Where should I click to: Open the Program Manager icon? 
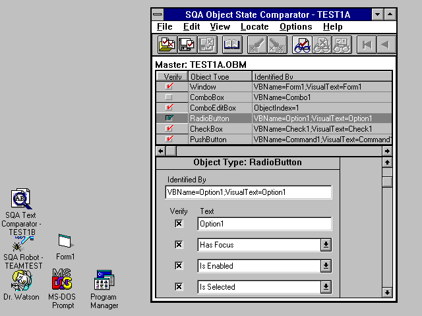(x=104, y=280)
